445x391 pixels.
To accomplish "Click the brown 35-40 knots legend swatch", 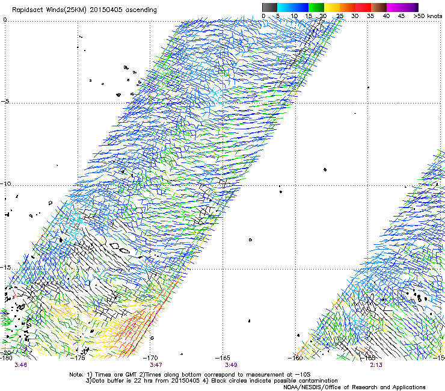I will tap(379, 7).
